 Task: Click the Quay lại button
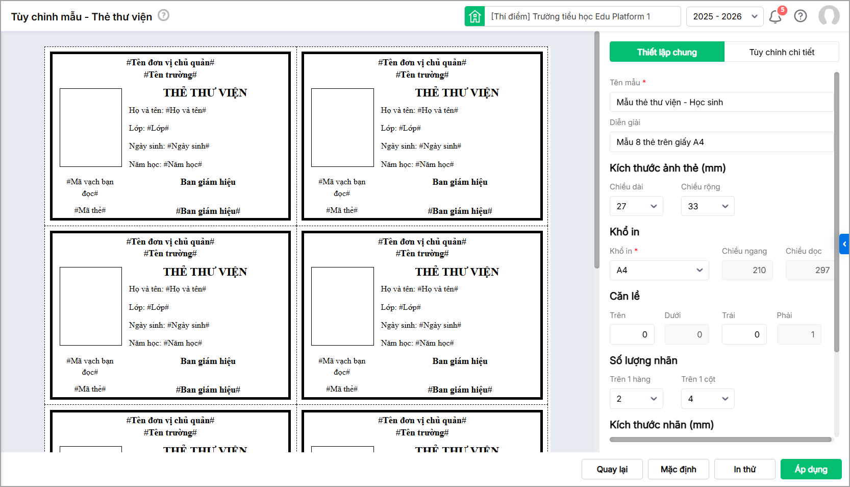point(612,469)
